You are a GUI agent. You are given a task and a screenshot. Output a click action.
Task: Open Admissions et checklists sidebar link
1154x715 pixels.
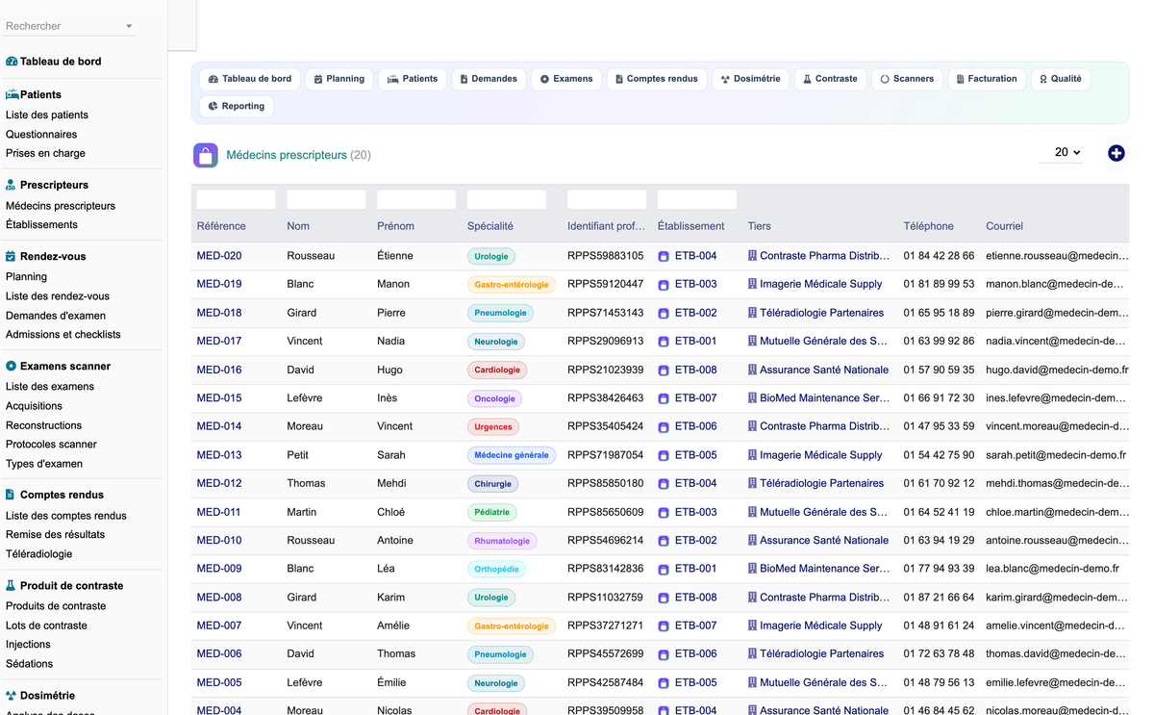click(x=63, y=335)
